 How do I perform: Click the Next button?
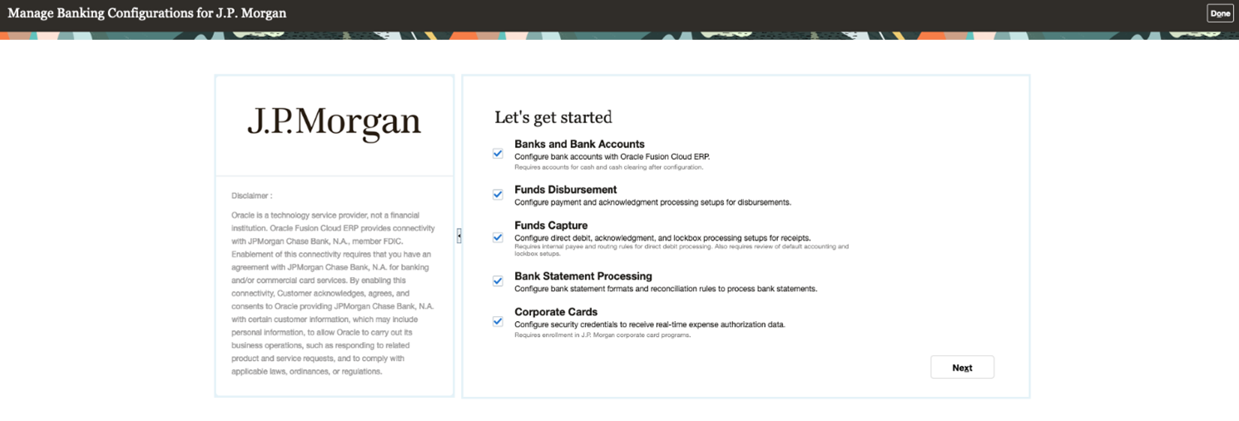[962, 368]
